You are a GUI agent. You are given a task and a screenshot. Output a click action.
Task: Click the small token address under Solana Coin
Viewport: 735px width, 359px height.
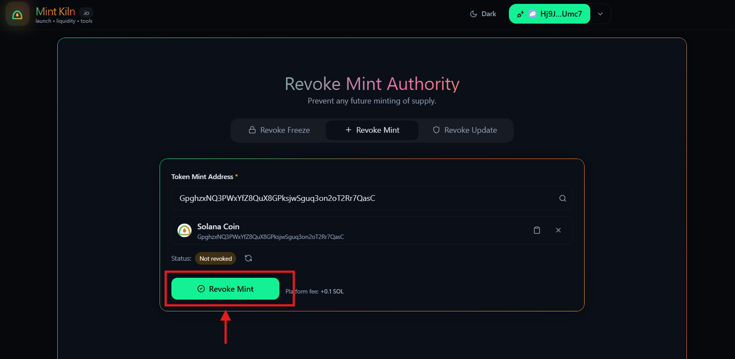pyautogui.click(x=271, y=237)
